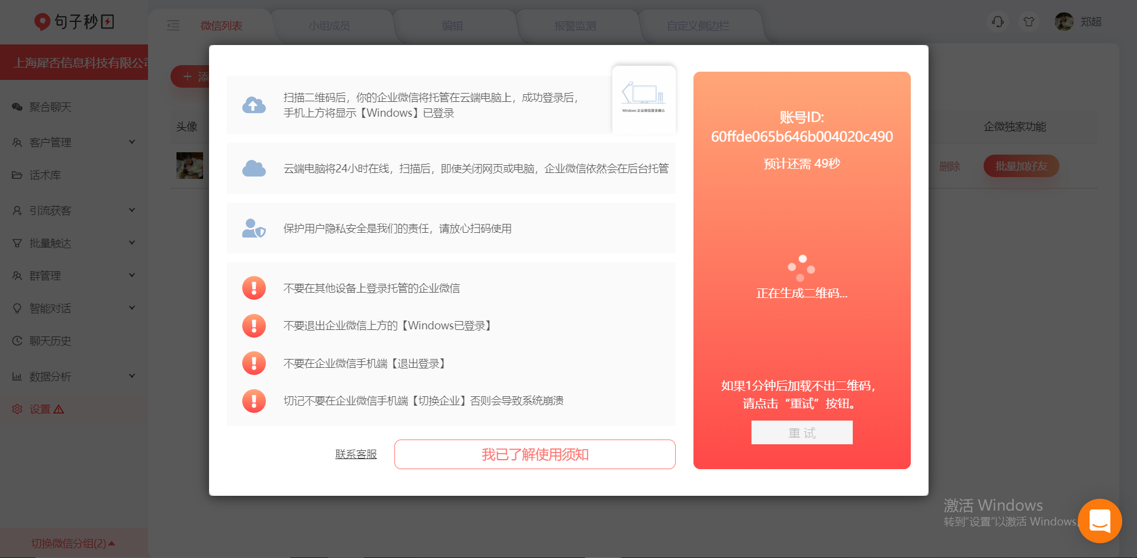The width and height of the screenshot is (1137, 558).
Task: Switch to the 小组成员 tab
Action: tap(329, 26)
